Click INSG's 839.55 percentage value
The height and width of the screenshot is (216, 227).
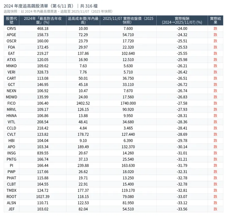[x=43, y=153]
